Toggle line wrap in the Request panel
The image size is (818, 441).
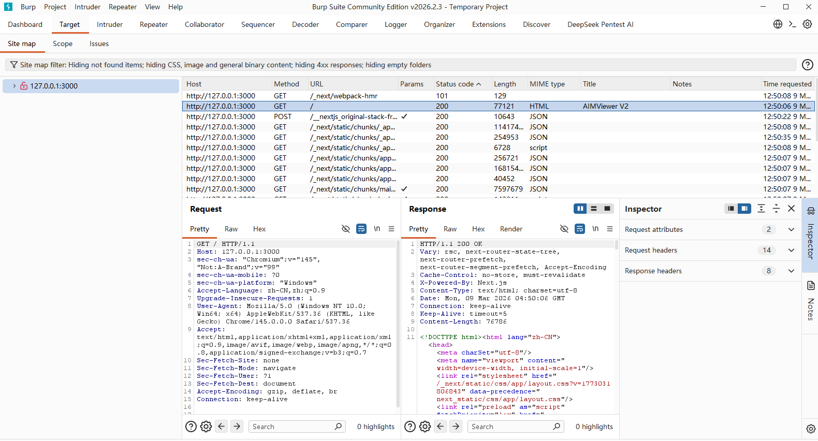tap(361, 229)
